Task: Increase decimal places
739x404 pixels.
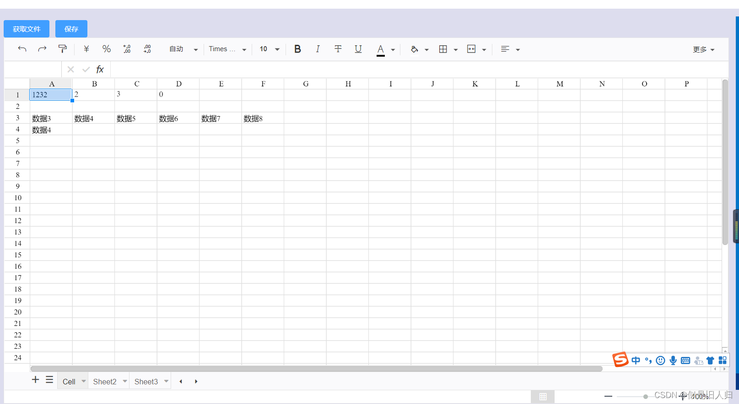Action: click(x=147, y=49)
